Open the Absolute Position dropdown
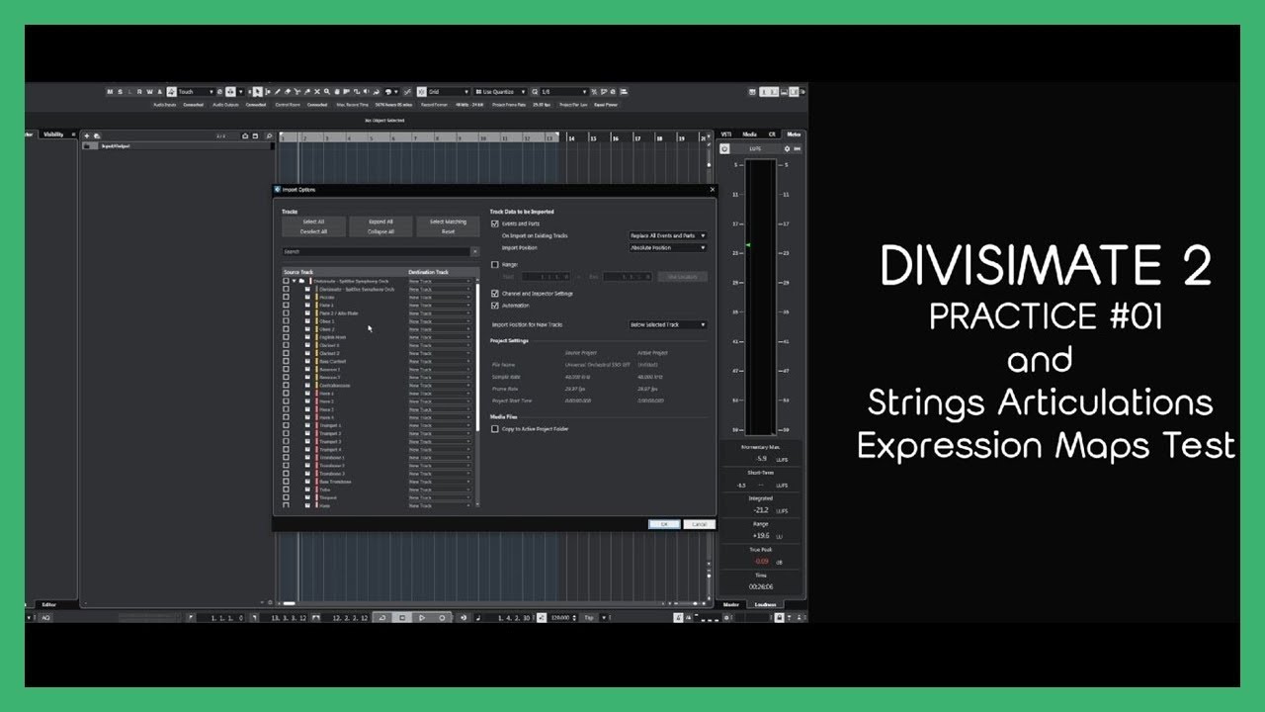The height and width of the screenshot is (712, 1265). point(668,247)
